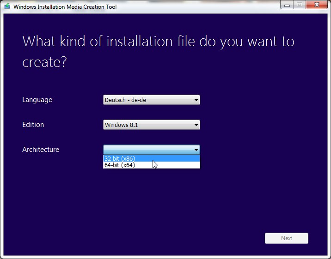Click the Next button
This screenshot has height=259, width=331.
[287, 238]
